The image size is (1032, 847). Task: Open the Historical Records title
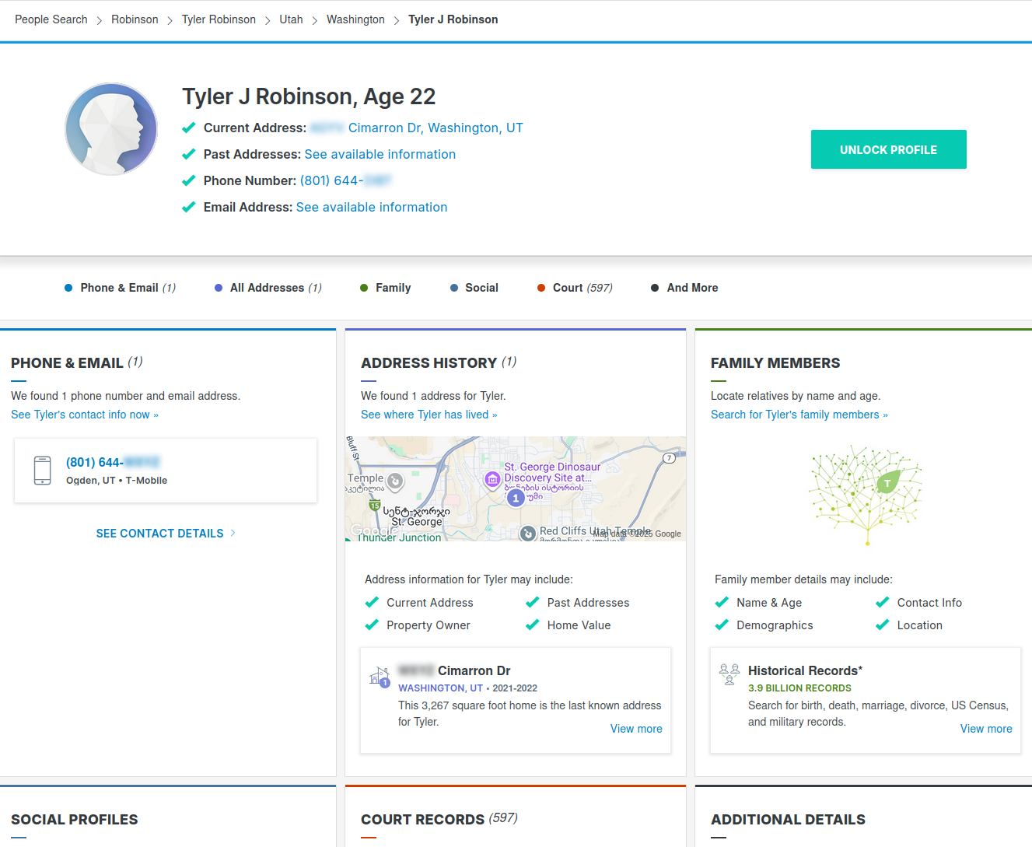click(x=806, y=670)
